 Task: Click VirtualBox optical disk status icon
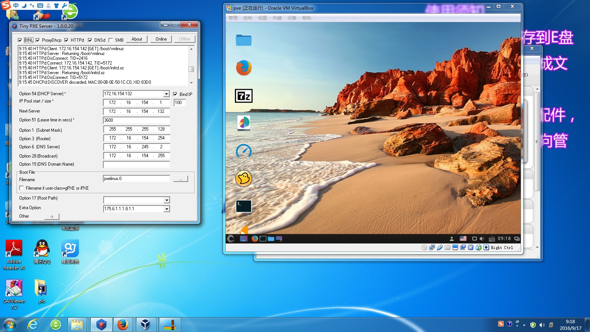(424, 248)
